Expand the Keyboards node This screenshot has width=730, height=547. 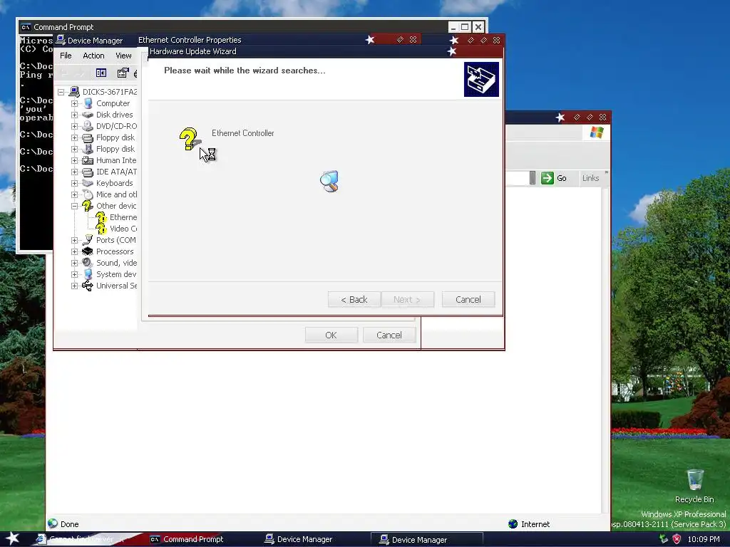coord(74,183)
